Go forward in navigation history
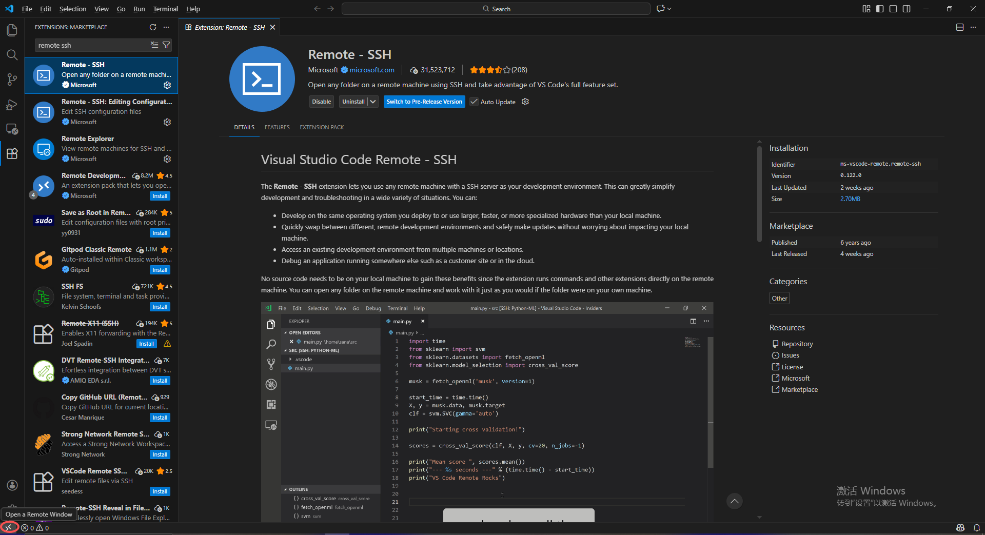Viewport: 985px width, 535px height. coord(331,9)
